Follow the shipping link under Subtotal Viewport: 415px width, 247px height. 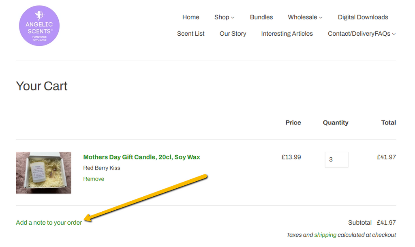click(325, 235)
